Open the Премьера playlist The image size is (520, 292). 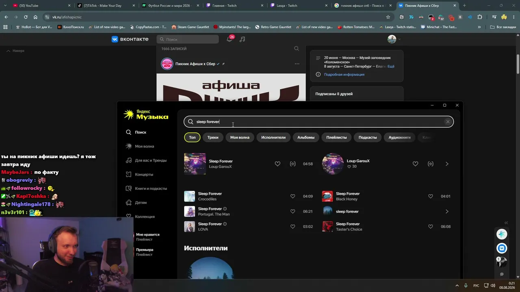click(x=144, y=252)
